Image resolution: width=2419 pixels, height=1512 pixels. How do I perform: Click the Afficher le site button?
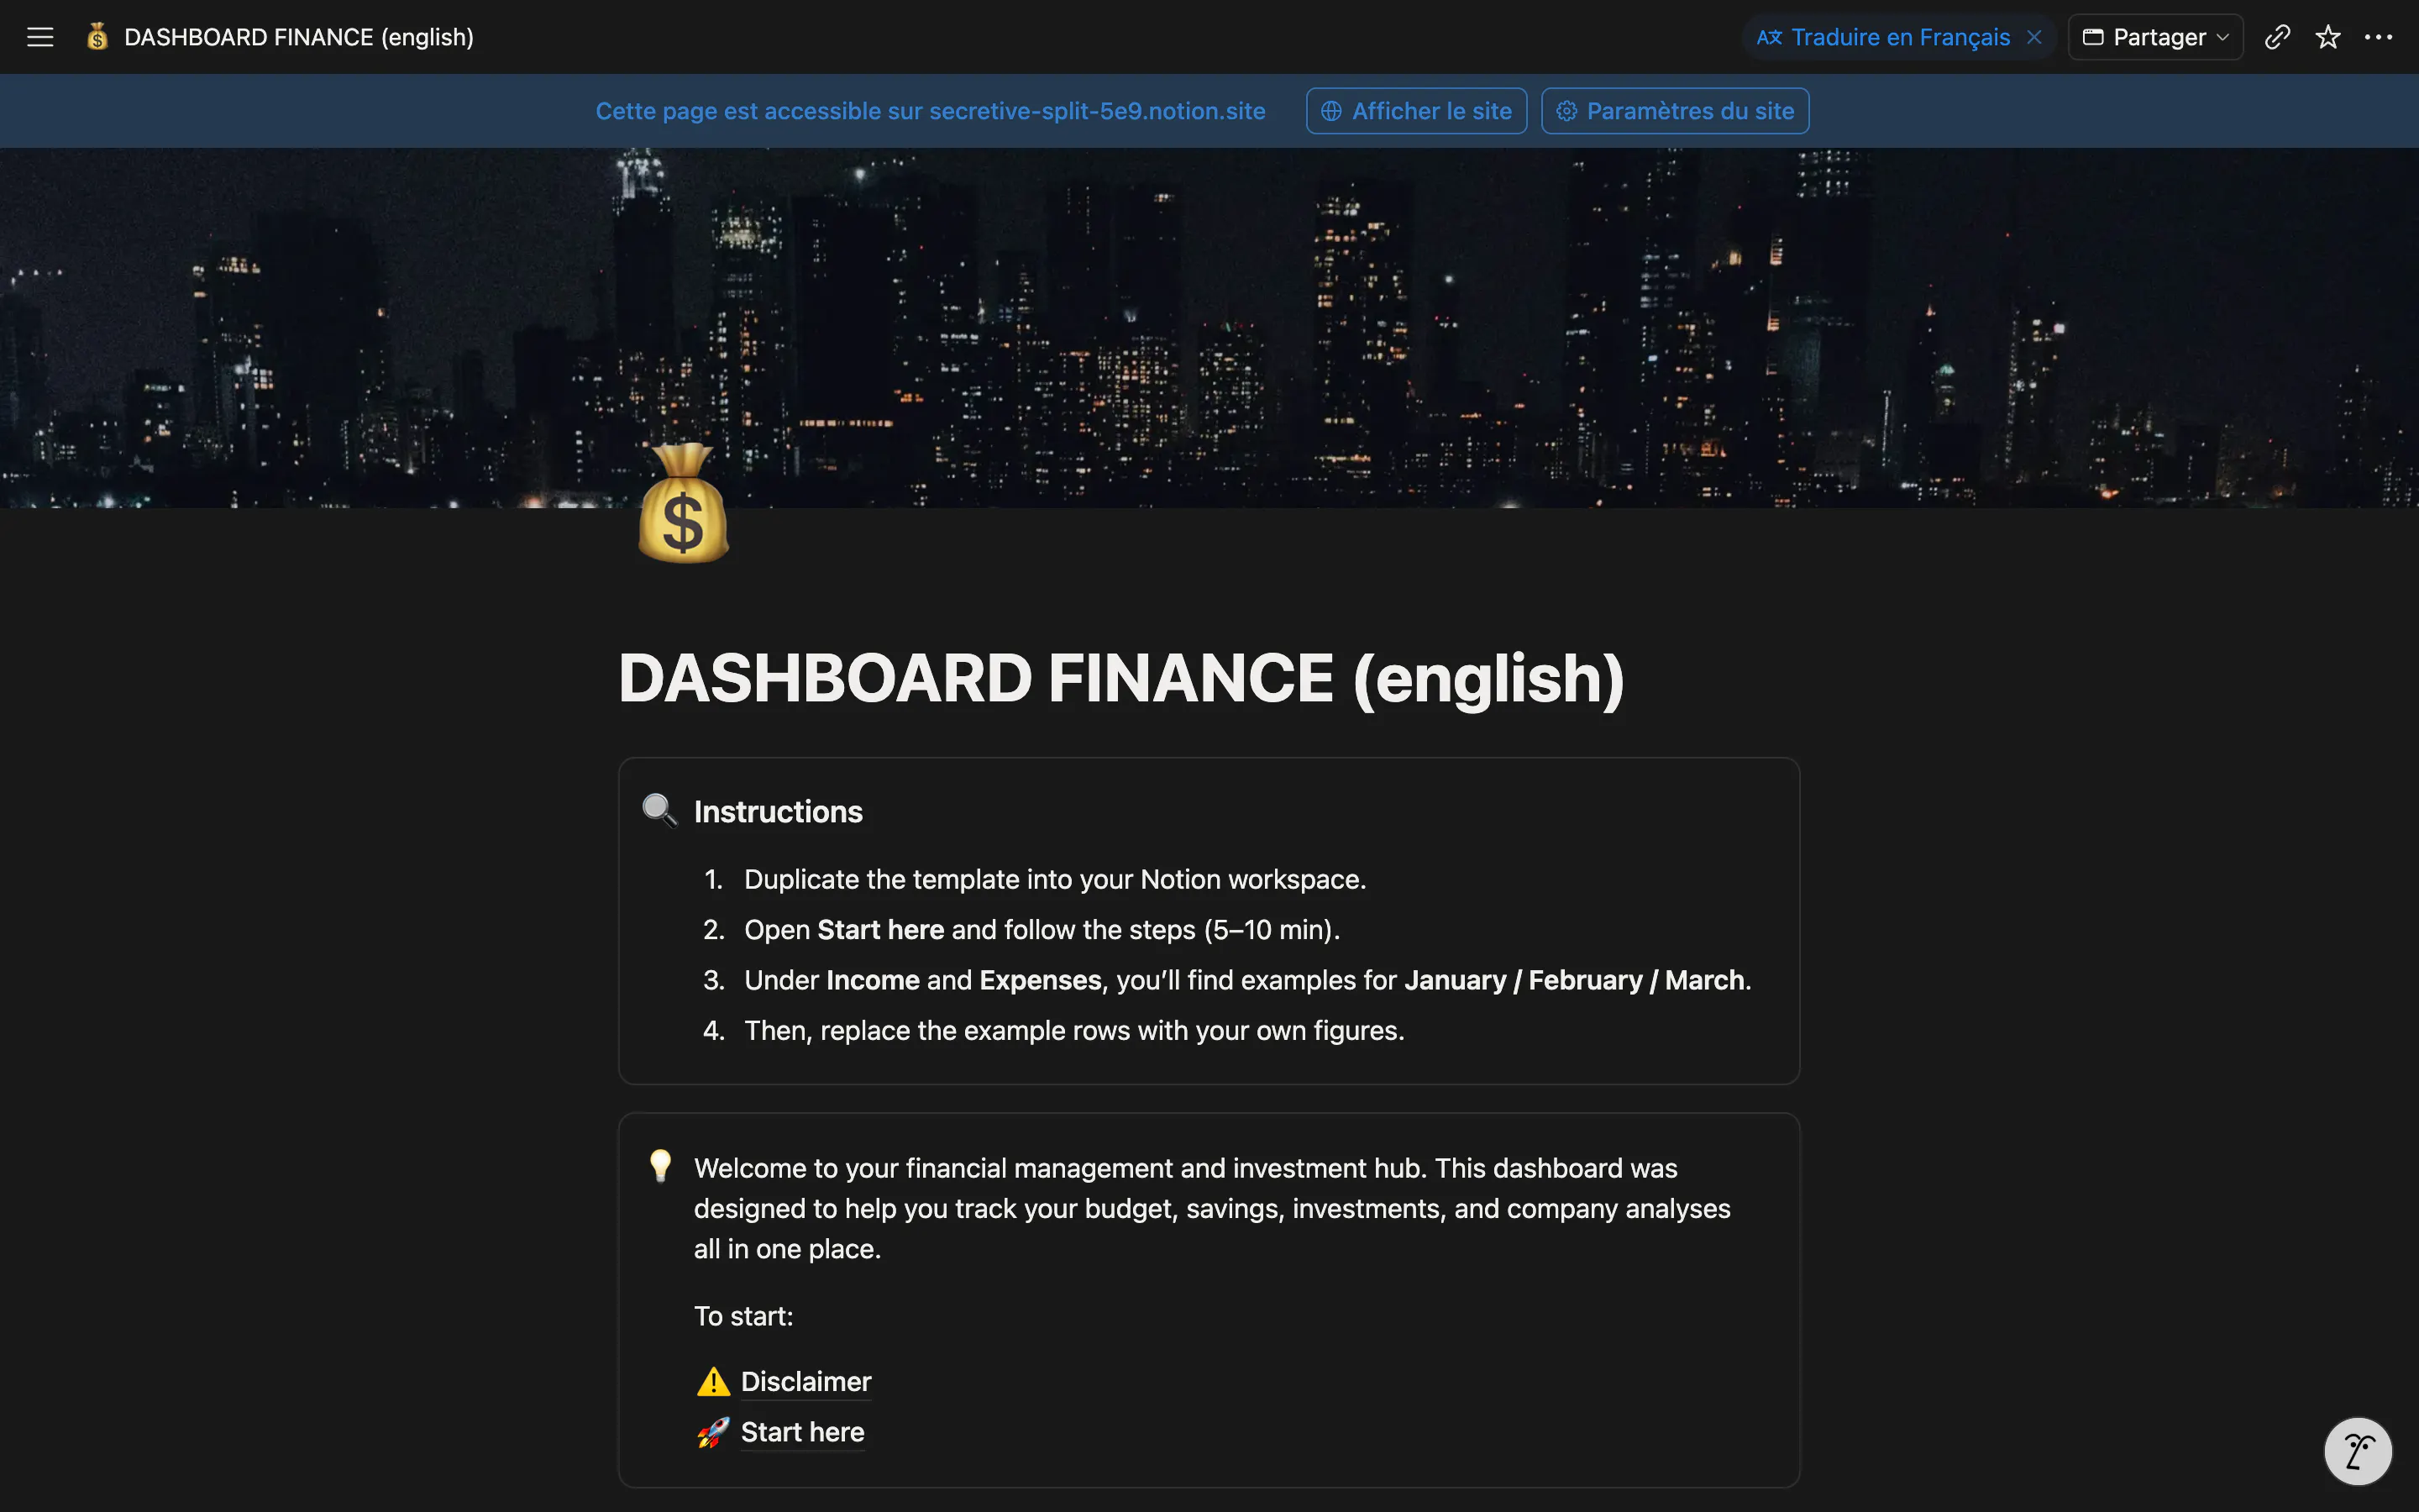point(1416,111)
